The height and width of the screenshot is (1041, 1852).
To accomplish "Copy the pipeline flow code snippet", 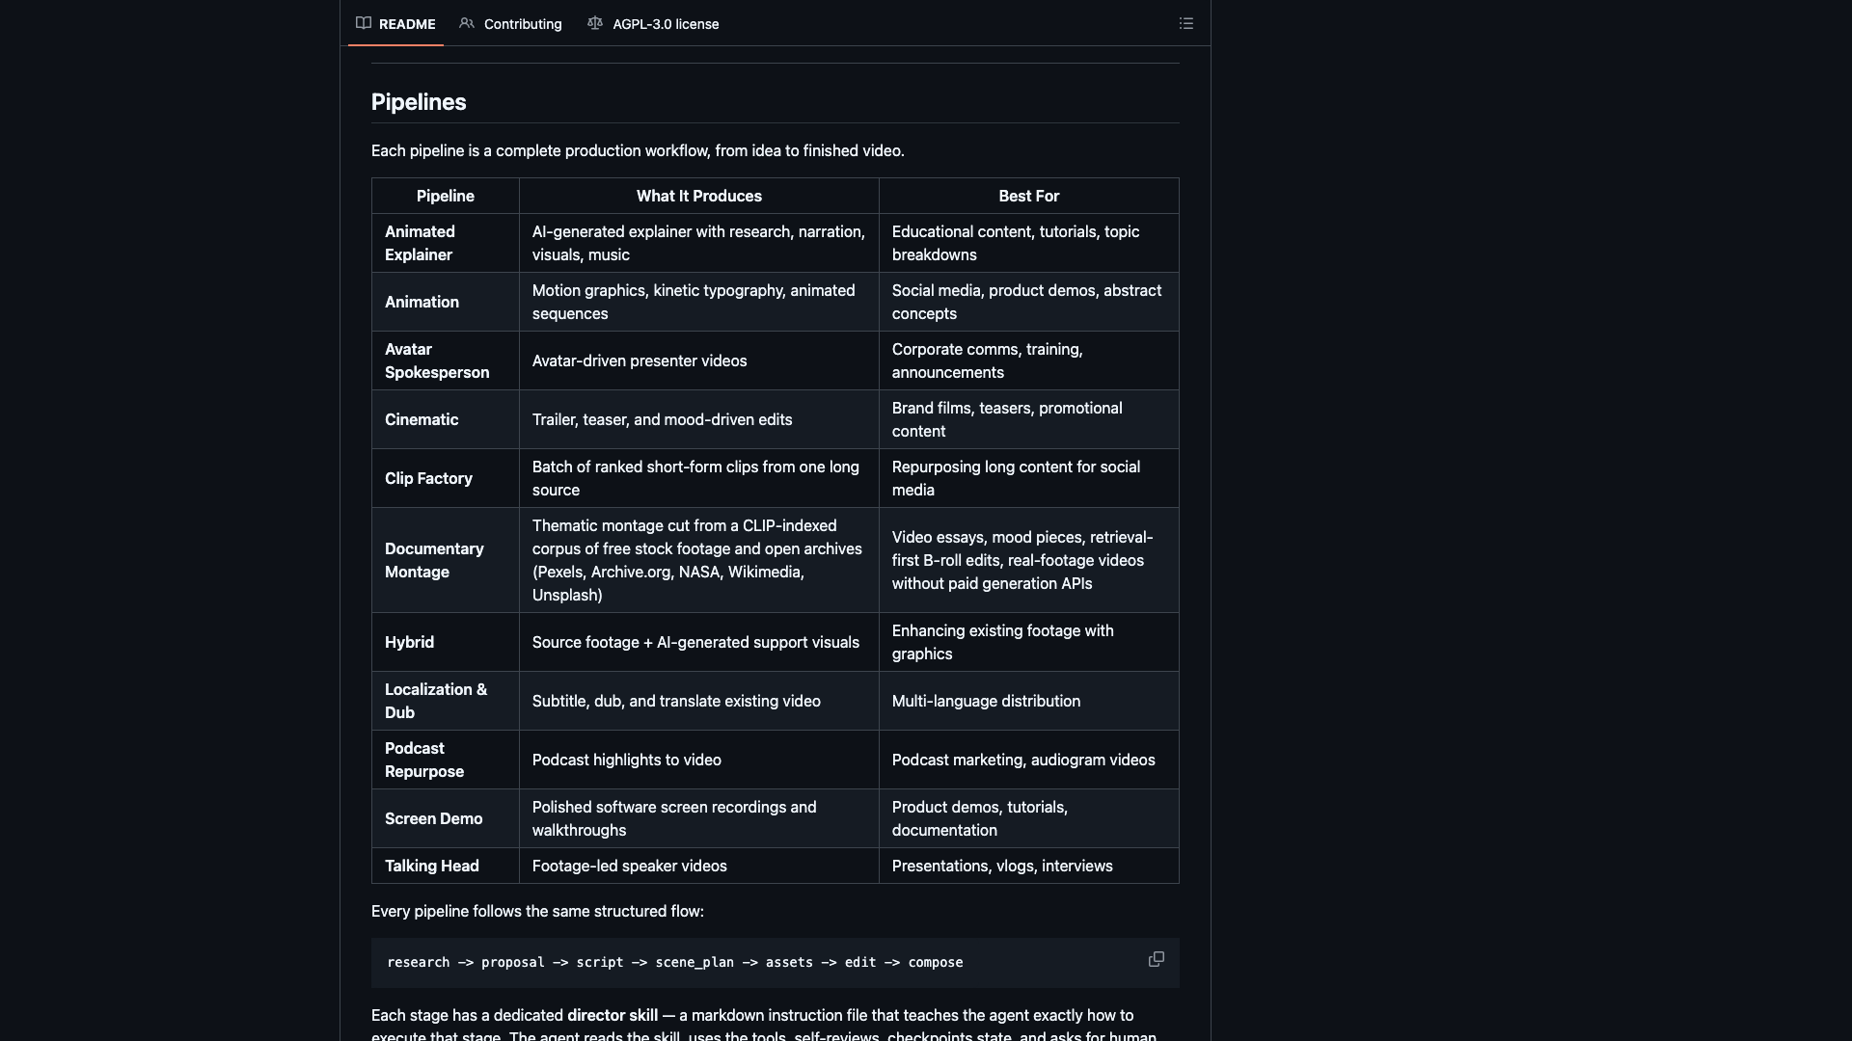I will tap(1157, 959).
